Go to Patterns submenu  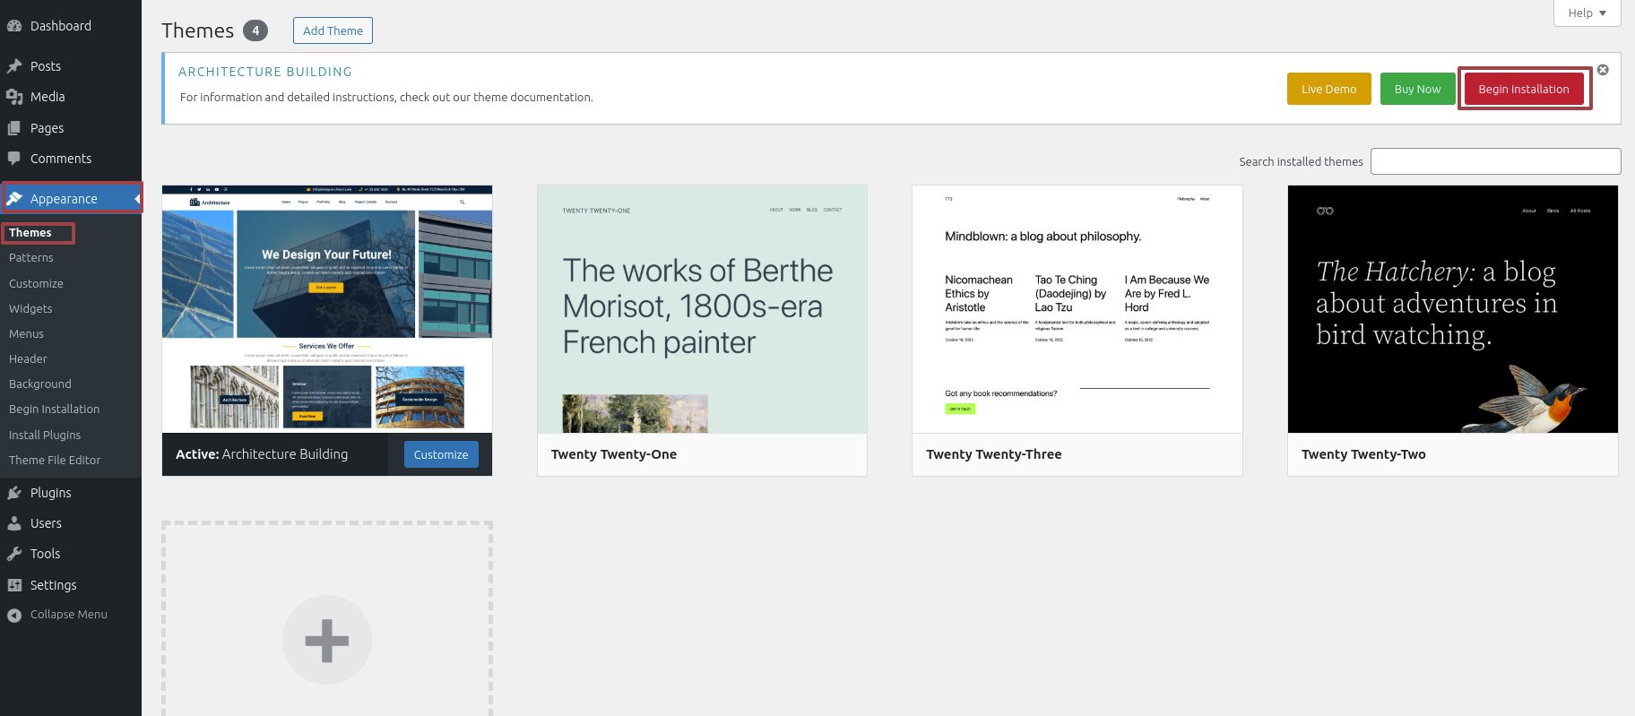click(x=31, y=258)
